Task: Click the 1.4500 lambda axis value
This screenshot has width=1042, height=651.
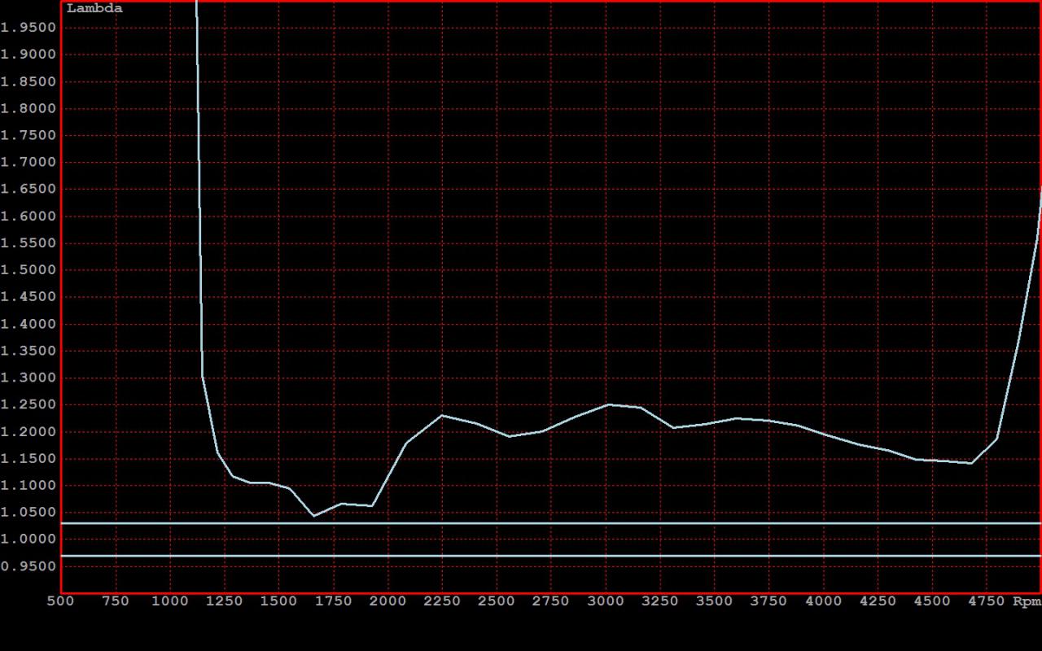Action: tap(28, 297)
